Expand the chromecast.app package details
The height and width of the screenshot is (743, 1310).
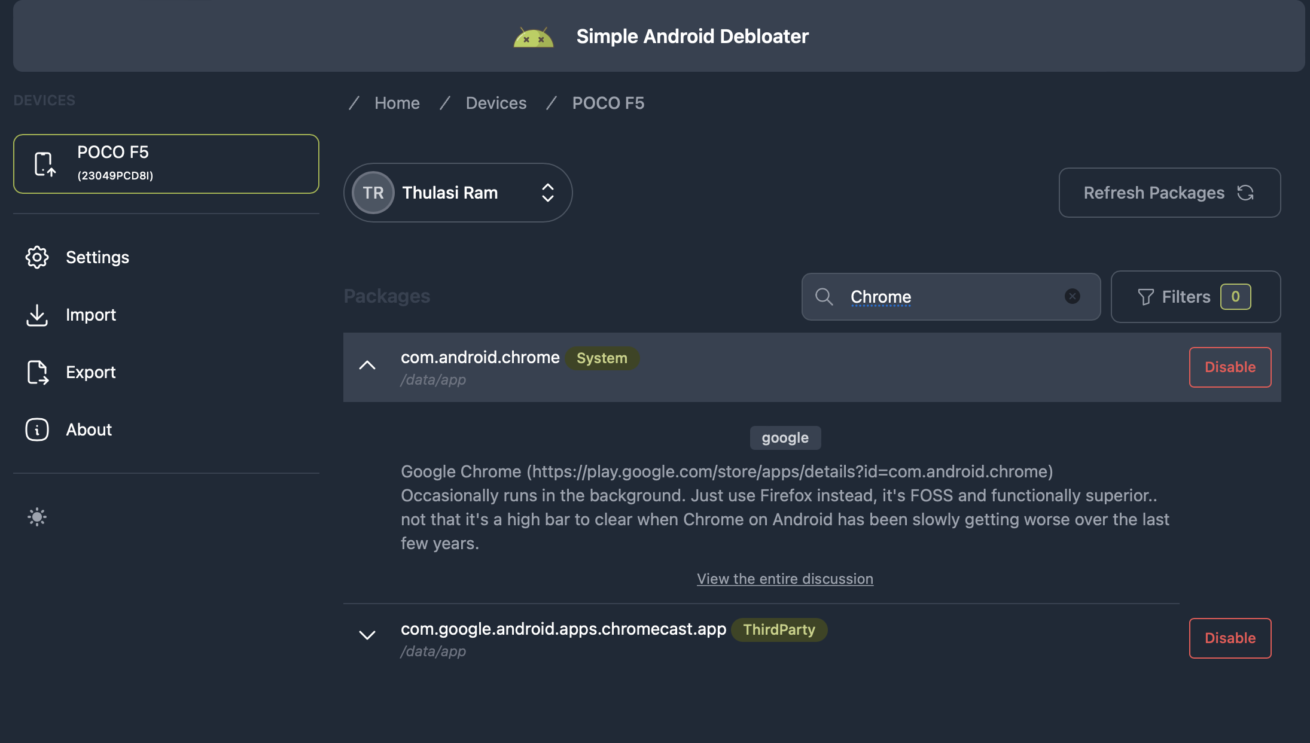tap(367, 635)
